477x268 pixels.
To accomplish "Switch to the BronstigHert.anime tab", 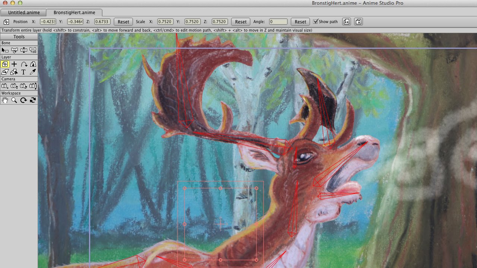I will [75, 12].
